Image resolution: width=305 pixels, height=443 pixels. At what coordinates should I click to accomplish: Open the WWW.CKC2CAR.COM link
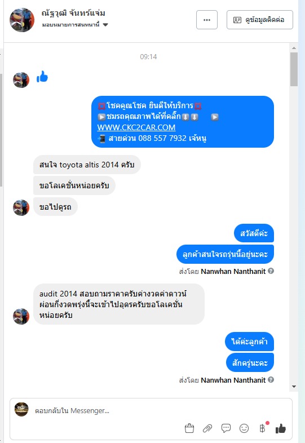coord(136,127)
